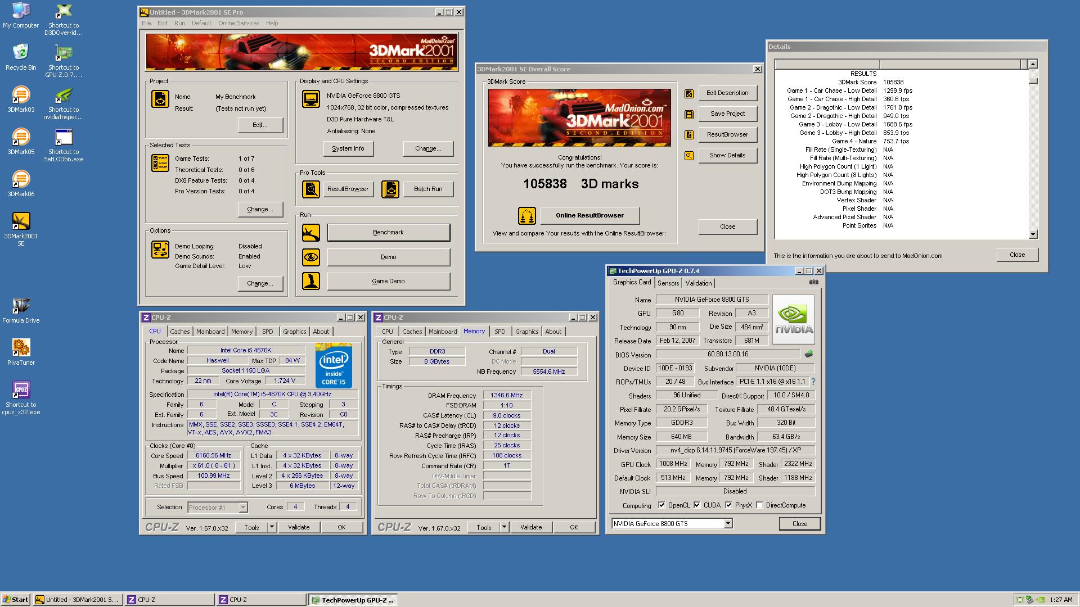This screenshot has width=1080, height=607.
Task: Open Caches tab in left CPU-Z window
Action: (179, 332)
